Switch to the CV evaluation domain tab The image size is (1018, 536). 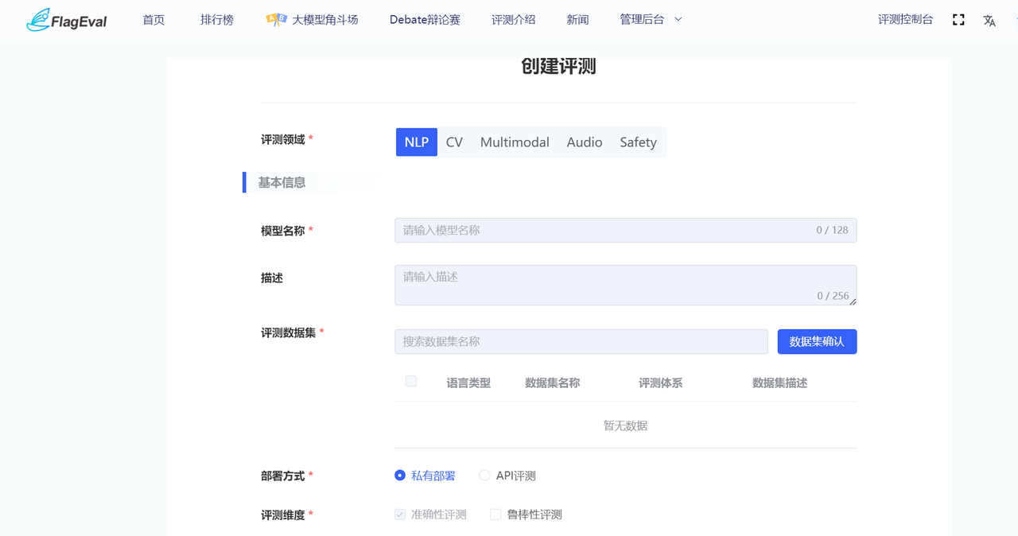pos(454,142)
